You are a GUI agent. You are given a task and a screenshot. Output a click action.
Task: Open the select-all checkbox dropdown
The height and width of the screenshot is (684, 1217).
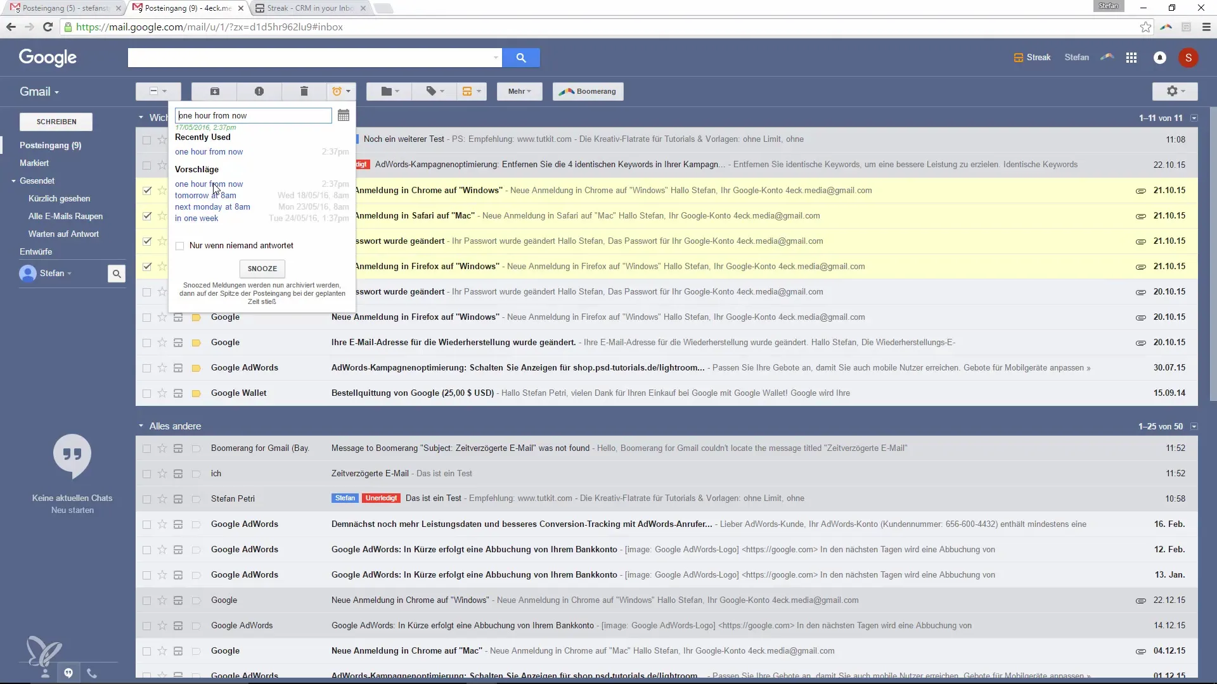pyautogui.click(x=158, y=91)
